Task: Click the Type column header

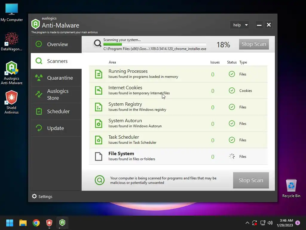Action: point(243,62)
